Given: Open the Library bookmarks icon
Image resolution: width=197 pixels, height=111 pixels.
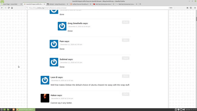Looking at the screenshot, I should 188,8.
